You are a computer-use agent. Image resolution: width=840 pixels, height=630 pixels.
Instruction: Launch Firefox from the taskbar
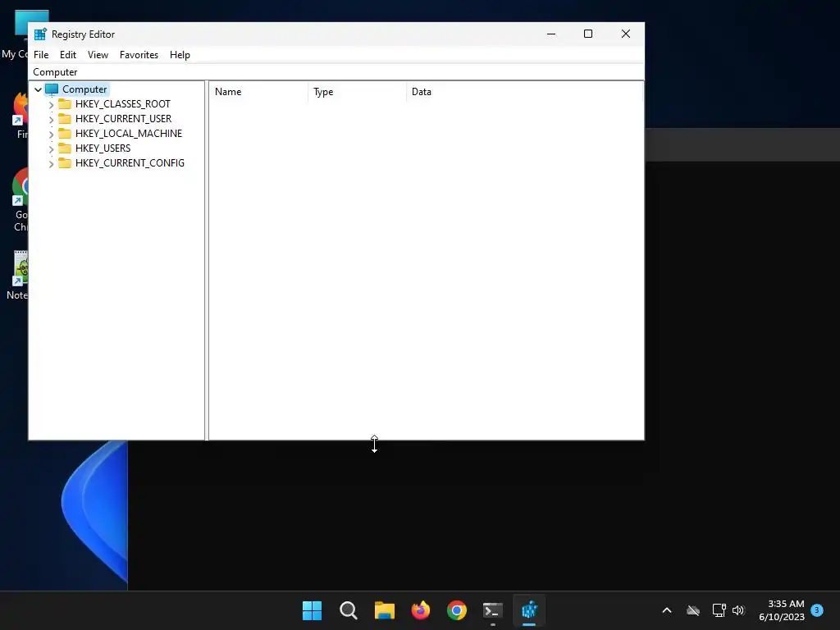pyautogui.click(x=421, y=610)
